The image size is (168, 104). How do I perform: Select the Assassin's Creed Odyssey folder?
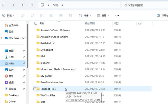point(55,30)
